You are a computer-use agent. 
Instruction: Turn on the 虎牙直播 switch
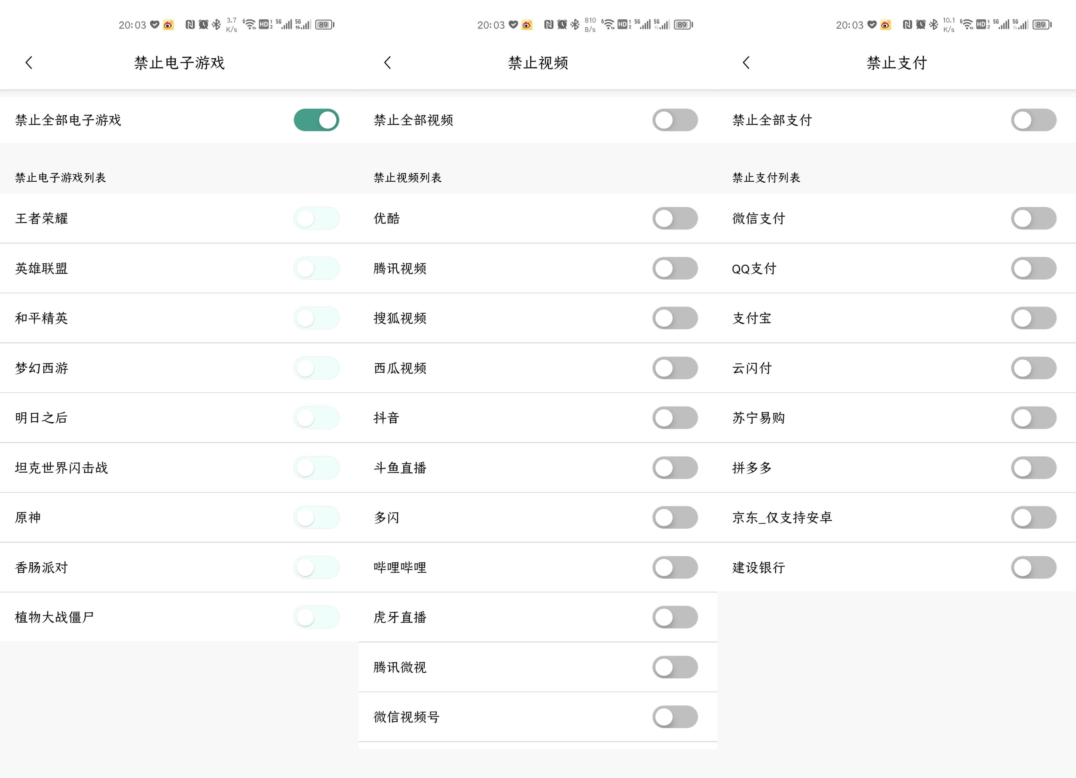pyautogui.click(x=675, y=617)
